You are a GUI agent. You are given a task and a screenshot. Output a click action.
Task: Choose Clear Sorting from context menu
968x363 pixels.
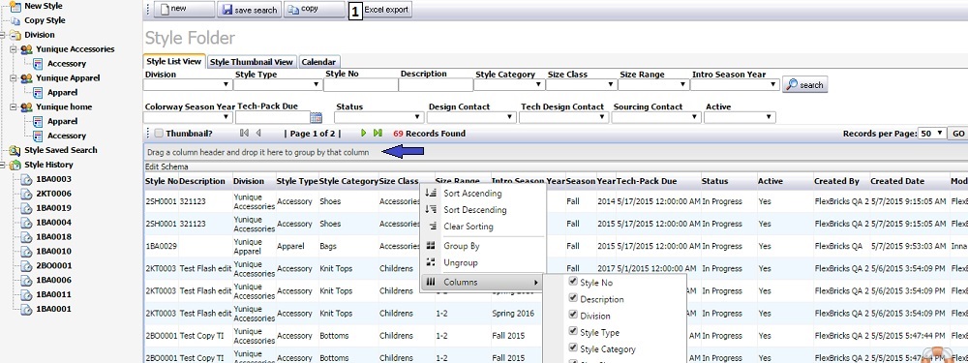(x=468, y=227)
